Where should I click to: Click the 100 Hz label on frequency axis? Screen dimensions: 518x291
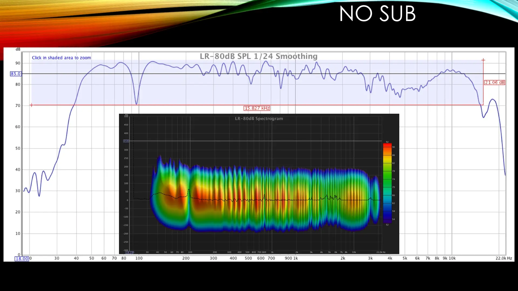tap(139, 258)
